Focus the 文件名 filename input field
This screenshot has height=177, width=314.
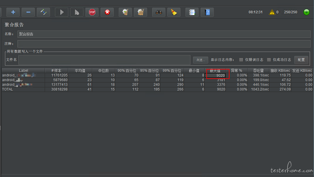104,60
